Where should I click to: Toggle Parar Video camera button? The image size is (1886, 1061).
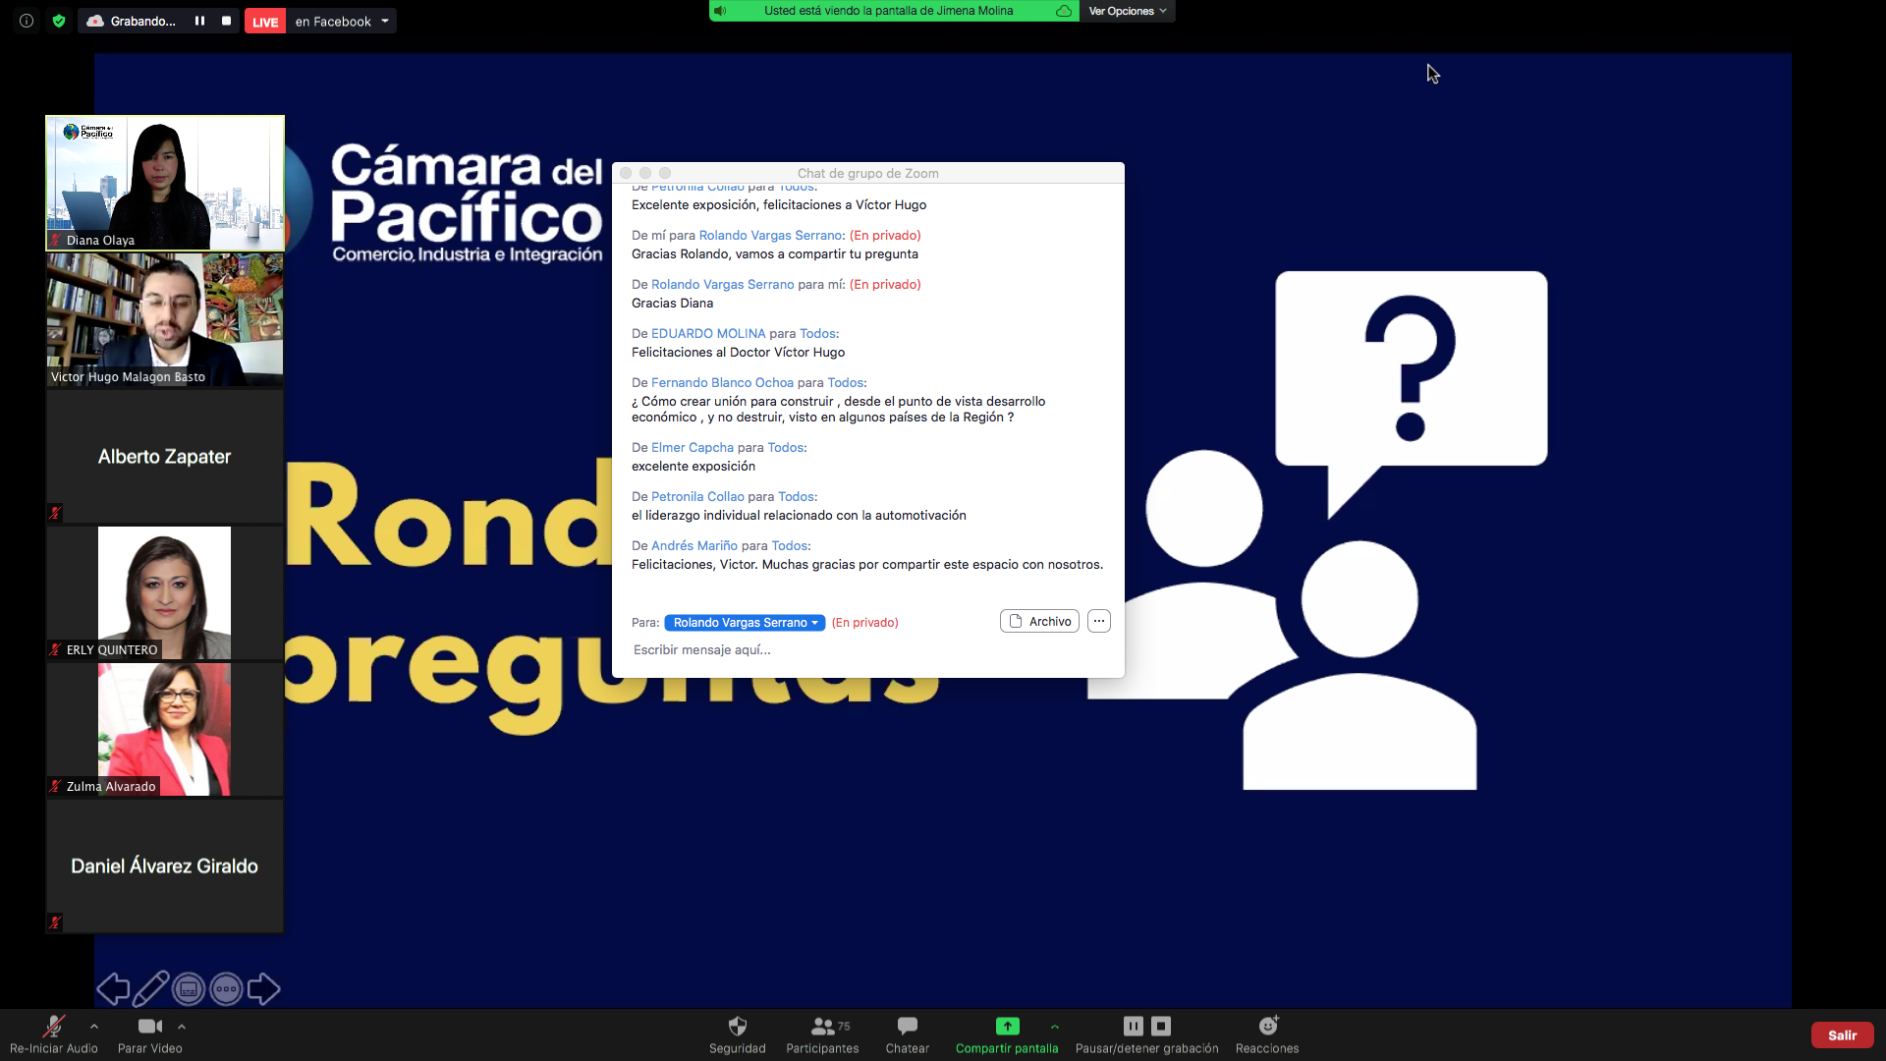click(150, 1034)
